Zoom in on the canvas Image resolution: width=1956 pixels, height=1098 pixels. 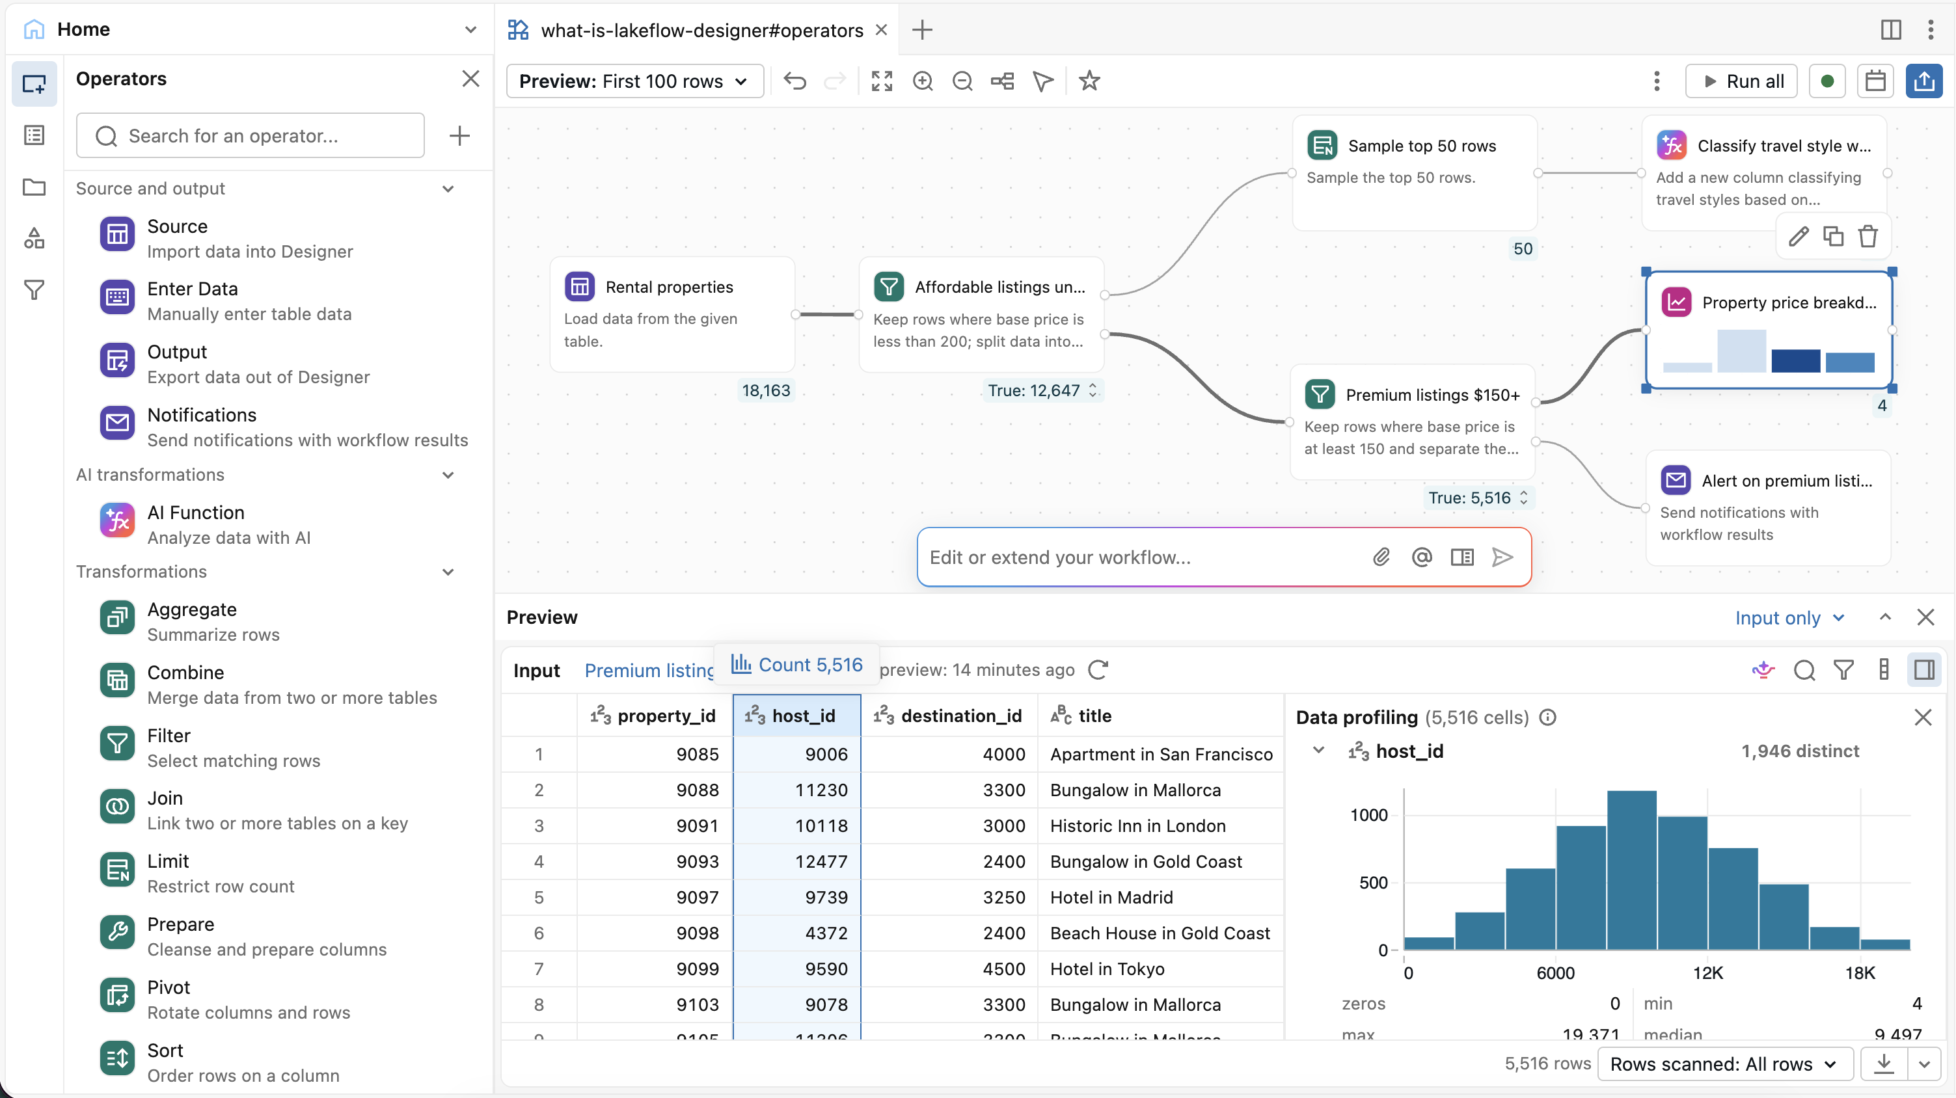923,81
